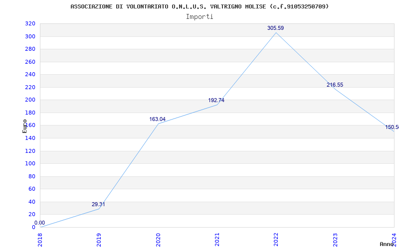This screenshot has width=399, height=249.
Task: Select the 192.74 data label
Action: pos(216,101)
